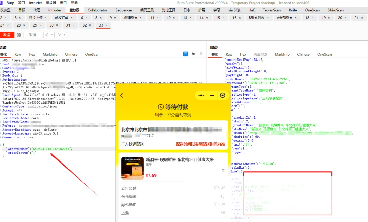Switch to the 编码工具 tab

[x=147, y=10]
